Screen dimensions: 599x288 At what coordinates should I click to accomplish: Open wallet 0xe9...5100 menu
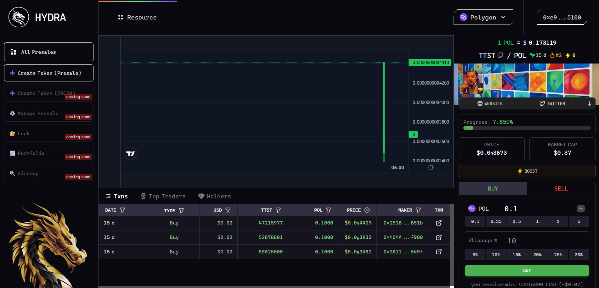(x=562, y=17)
